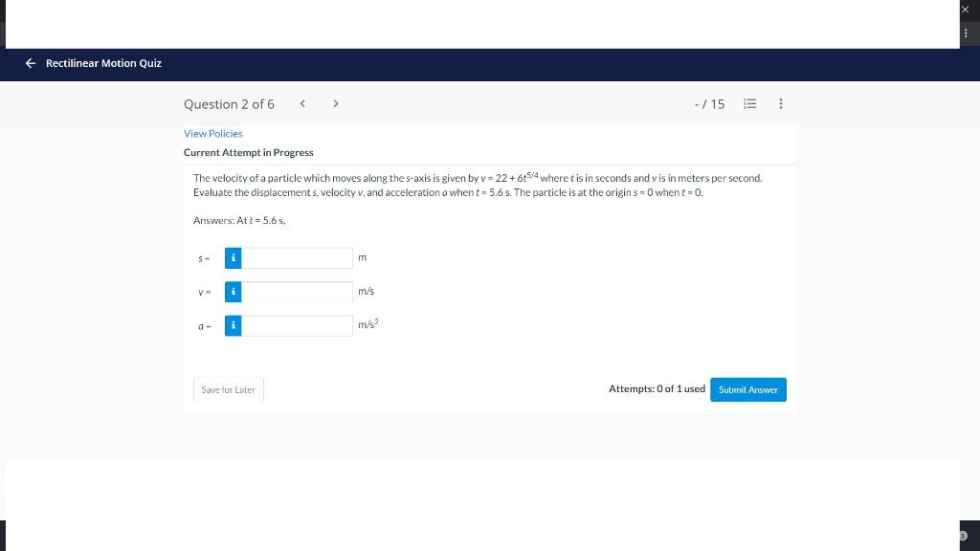
Task: Click the 'Question 2 of 6' heading
Action: coord(229,104)
